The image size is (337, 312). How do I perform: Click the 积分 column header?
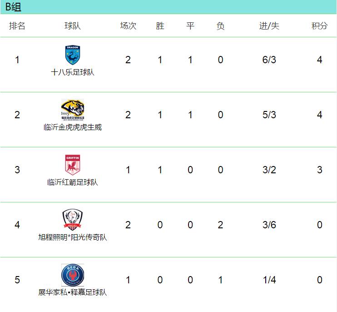click(319, 26)
